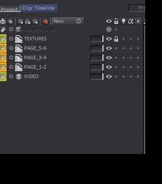
Task: Adjust the PAGE_3-4 opacity slider
Action: [97, 58]
